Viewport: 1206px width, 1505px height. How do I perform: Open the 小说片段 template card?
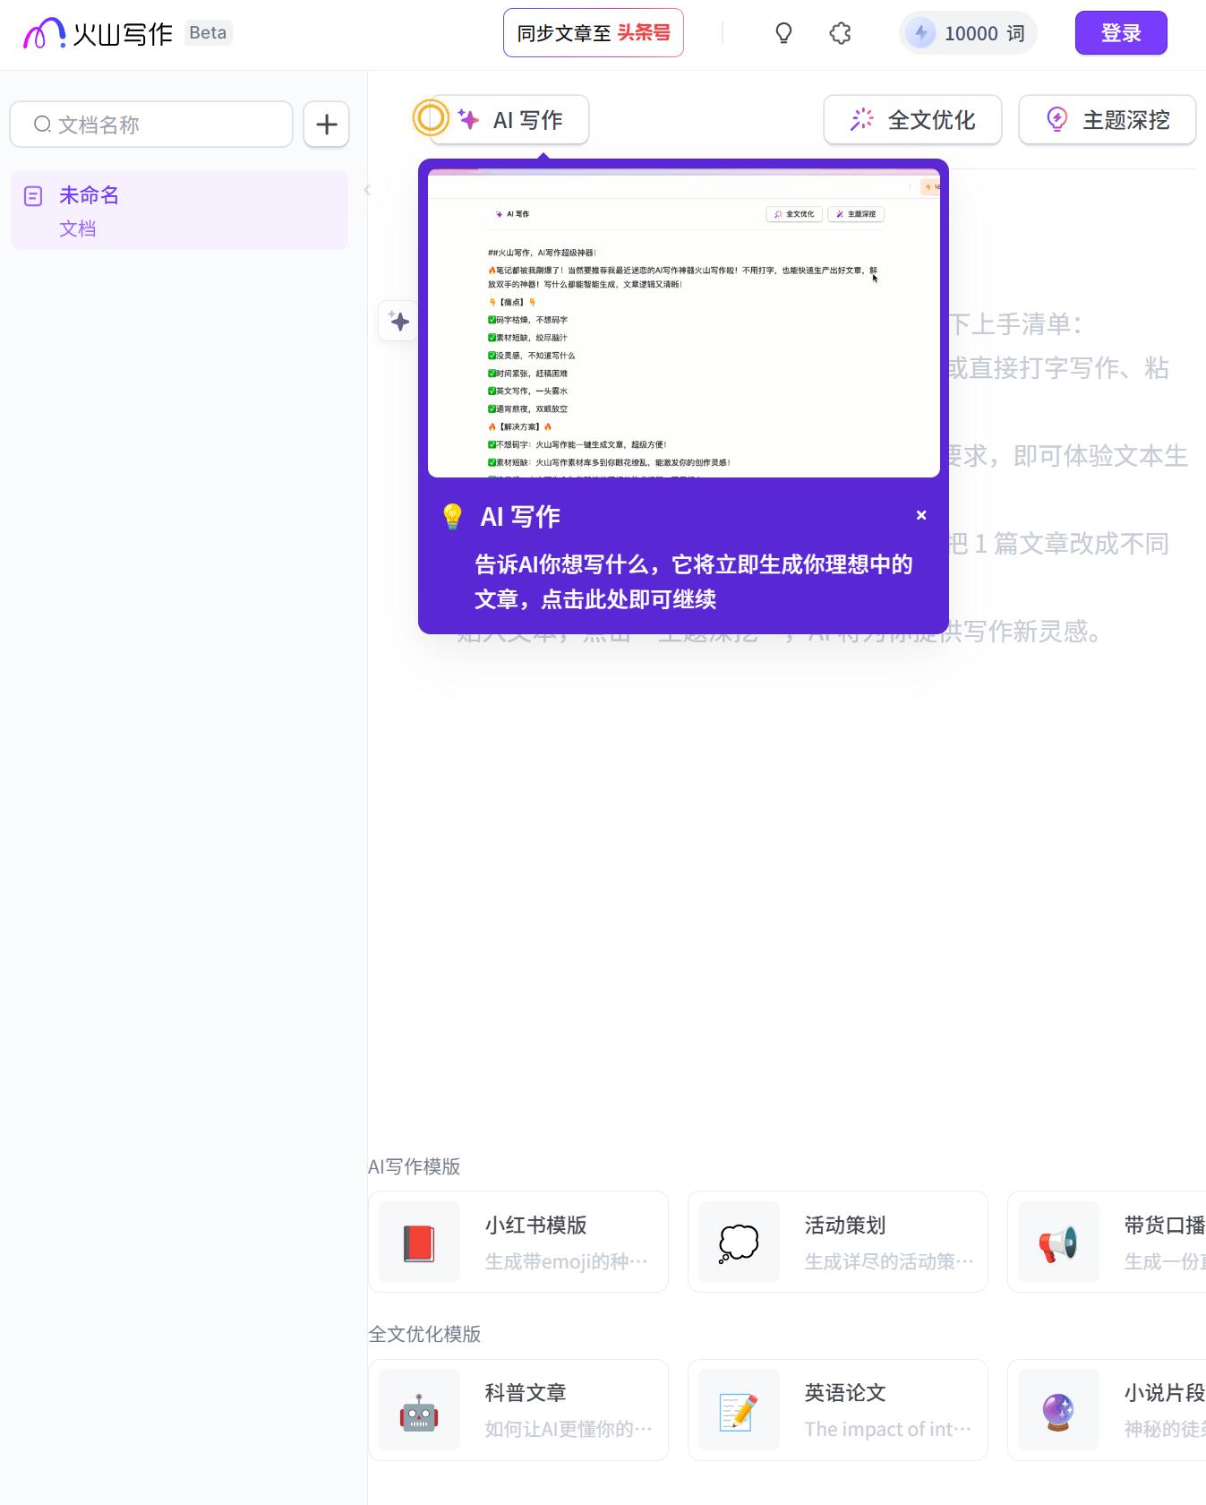point(1107,1410)
